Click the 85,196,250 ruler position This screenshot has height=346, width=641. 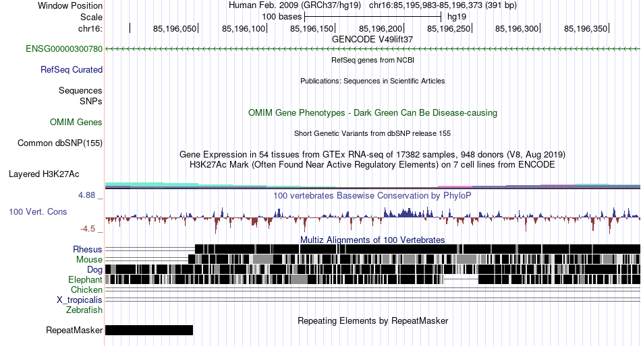[449, 28]
